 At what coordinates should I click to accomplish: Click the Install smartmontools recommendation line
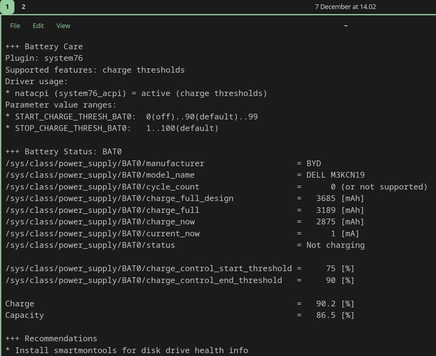tap(127, 350)
